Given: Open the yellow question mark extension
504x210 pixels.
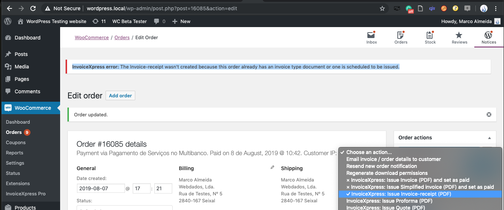Looking at the screenshot, I should click(455, 8).
